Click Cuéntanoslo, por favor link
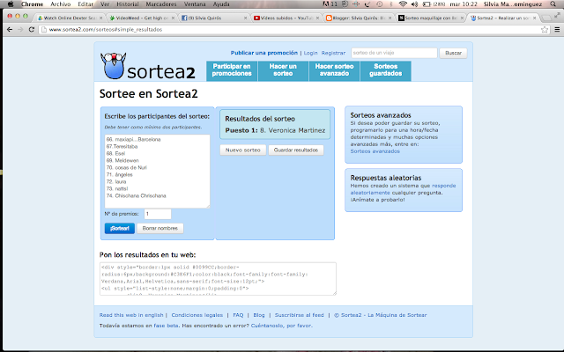The height and width of the screenshot is (352, 564). 282,326
